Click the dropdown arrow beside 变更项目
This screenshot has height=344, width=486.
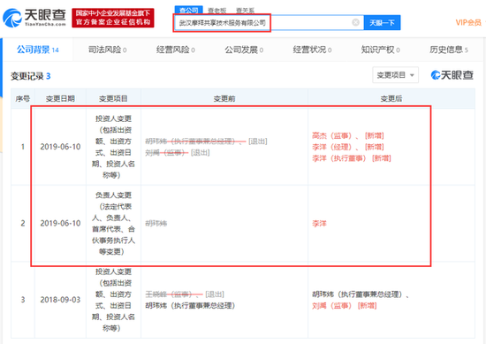[412, 75]
